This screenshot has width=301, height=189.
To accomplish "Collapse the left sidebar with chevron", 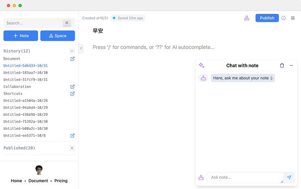I will 81,48.
